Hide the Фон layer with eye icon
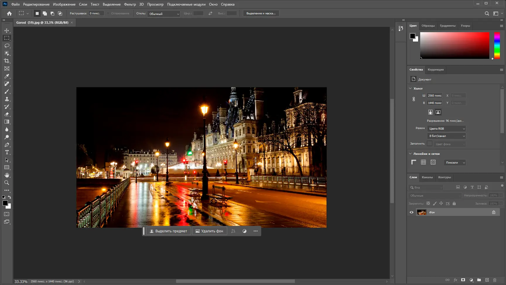The height and width of the screenshot is (285, 506). (411, 212)
